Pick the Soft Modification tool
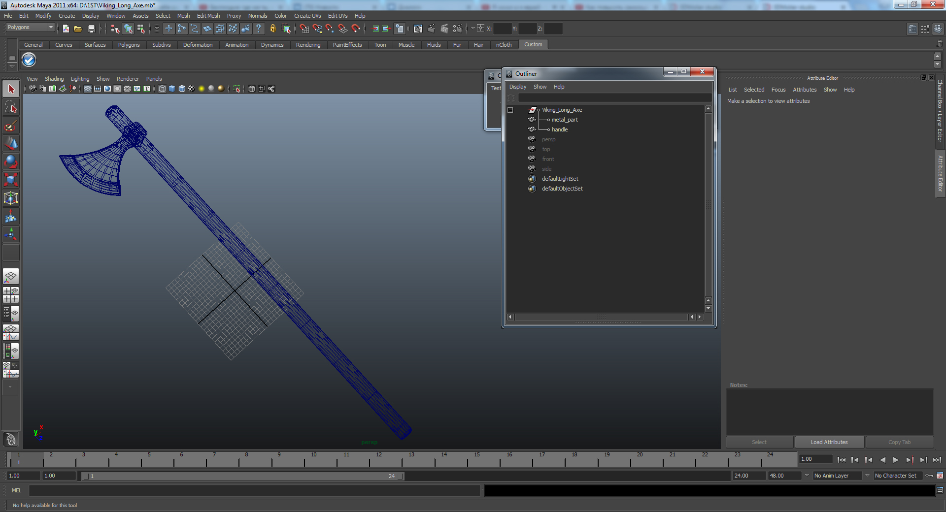 11,217
